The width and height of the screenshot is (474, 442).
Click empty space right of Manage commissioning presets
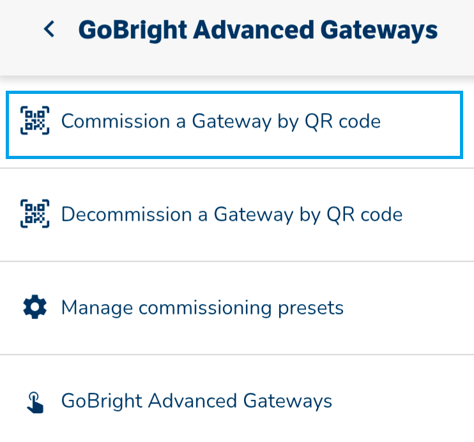(x=408, y=308)
